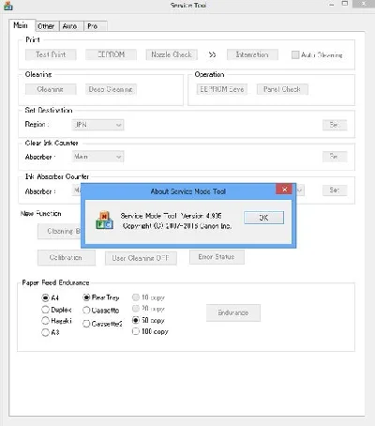Click the Error Status button

click(x=217, y=257)
